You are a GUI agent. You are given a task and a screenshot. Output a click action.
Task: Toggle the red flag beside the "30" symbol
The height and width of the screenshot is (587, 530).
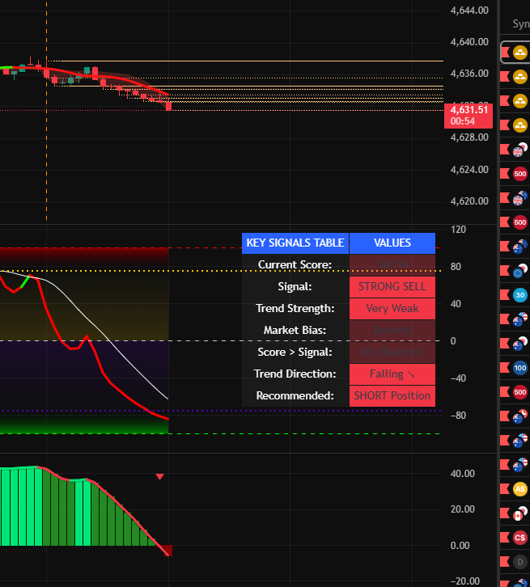(502, 295)
